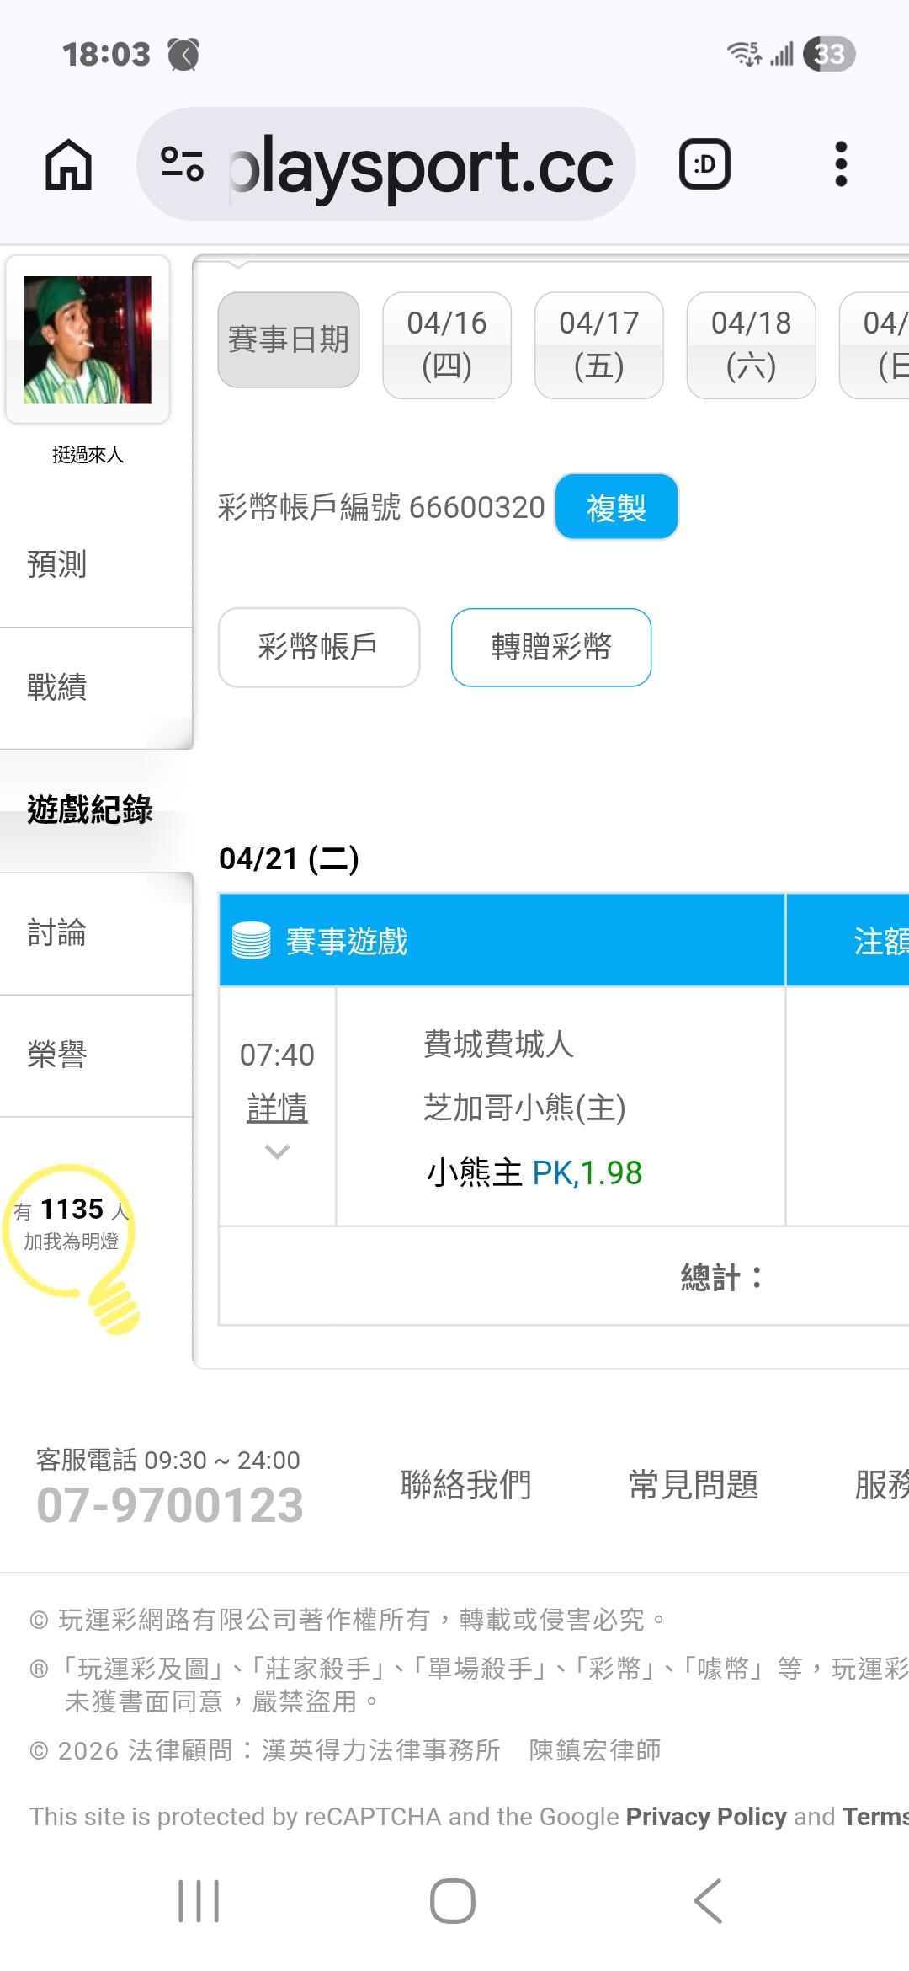Screen dimensions: 909x1971
Task: Open the 戰績 sidebar menu item
Action: coord(57,687)
